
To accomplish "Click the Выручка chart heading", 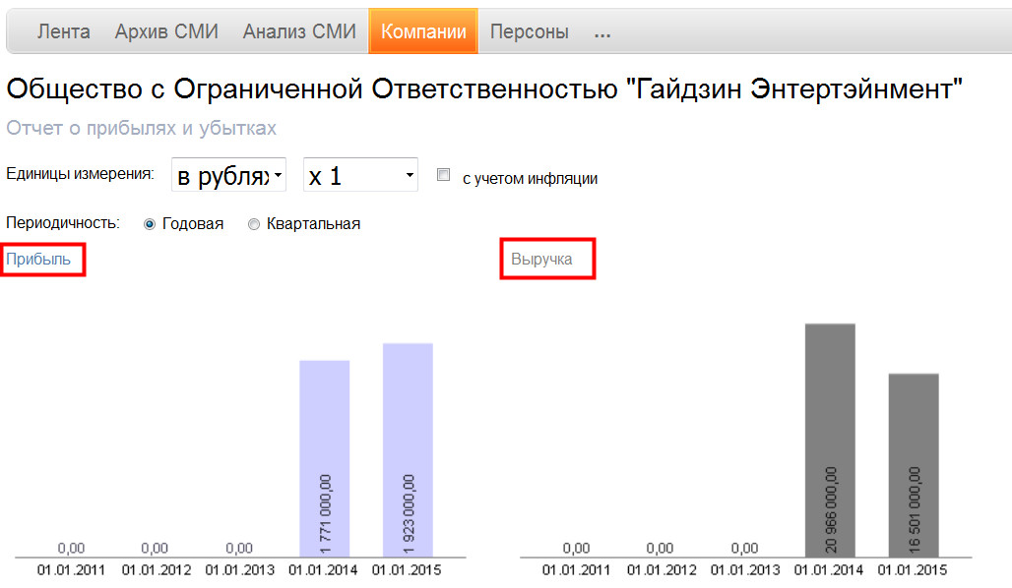I will point(541,260).
